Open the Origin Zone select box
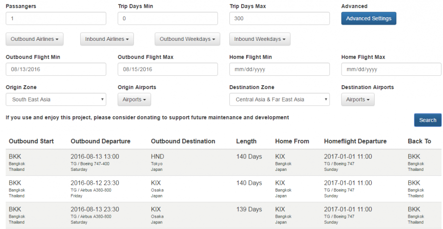Viewport: 443px width, 229px height. pos(56,99)
